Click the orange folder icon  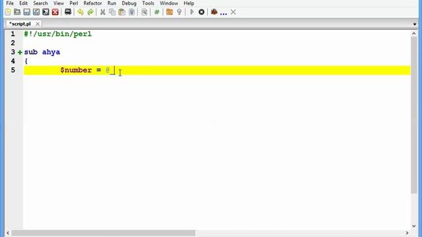pyautogui.click(x=169, y=12)
